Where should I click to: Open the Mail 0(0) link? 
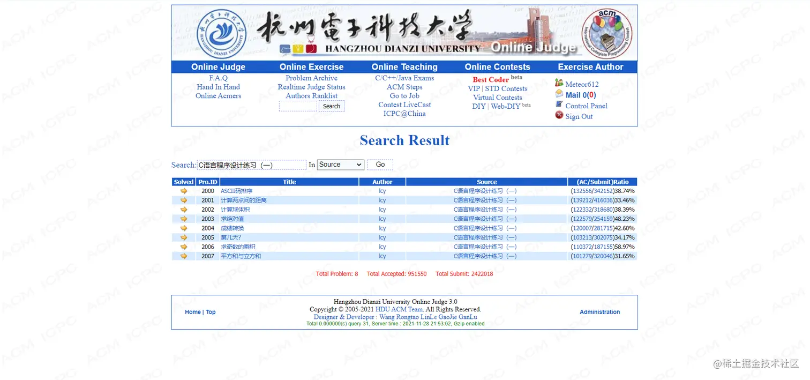pyautogui.click(x=581, y=95)
